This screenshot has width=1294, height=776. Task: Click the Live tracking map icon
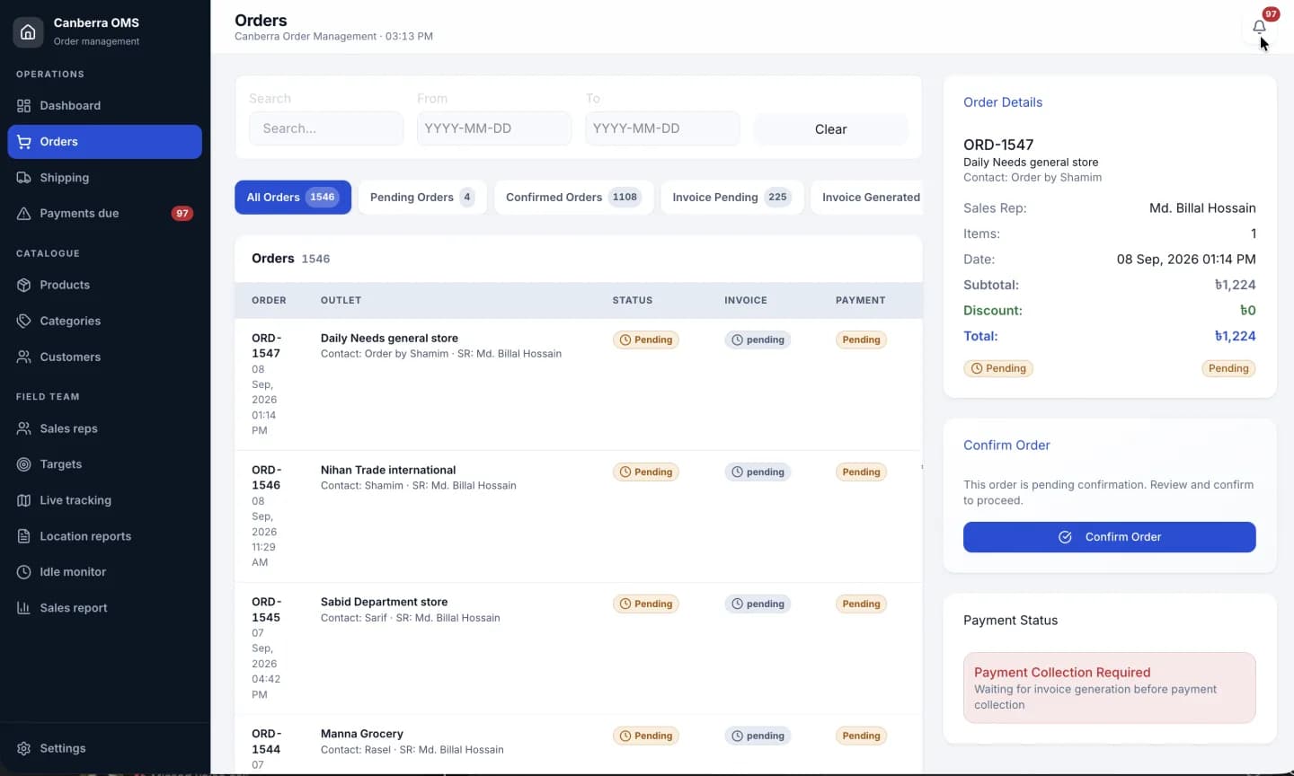click(x=24, y=500)
